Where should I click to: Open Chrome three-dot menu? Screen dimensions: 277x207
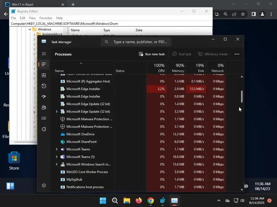tap(271, 14)
